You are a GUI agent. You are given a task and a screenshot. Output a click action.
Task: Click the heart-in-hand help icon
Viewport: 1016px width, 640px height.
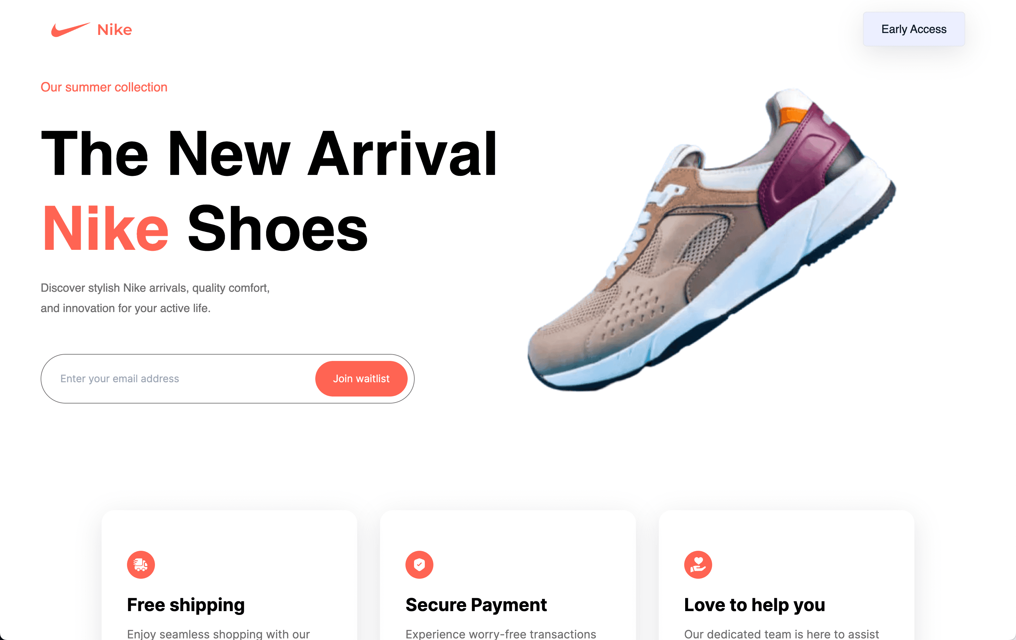(698, 564)
